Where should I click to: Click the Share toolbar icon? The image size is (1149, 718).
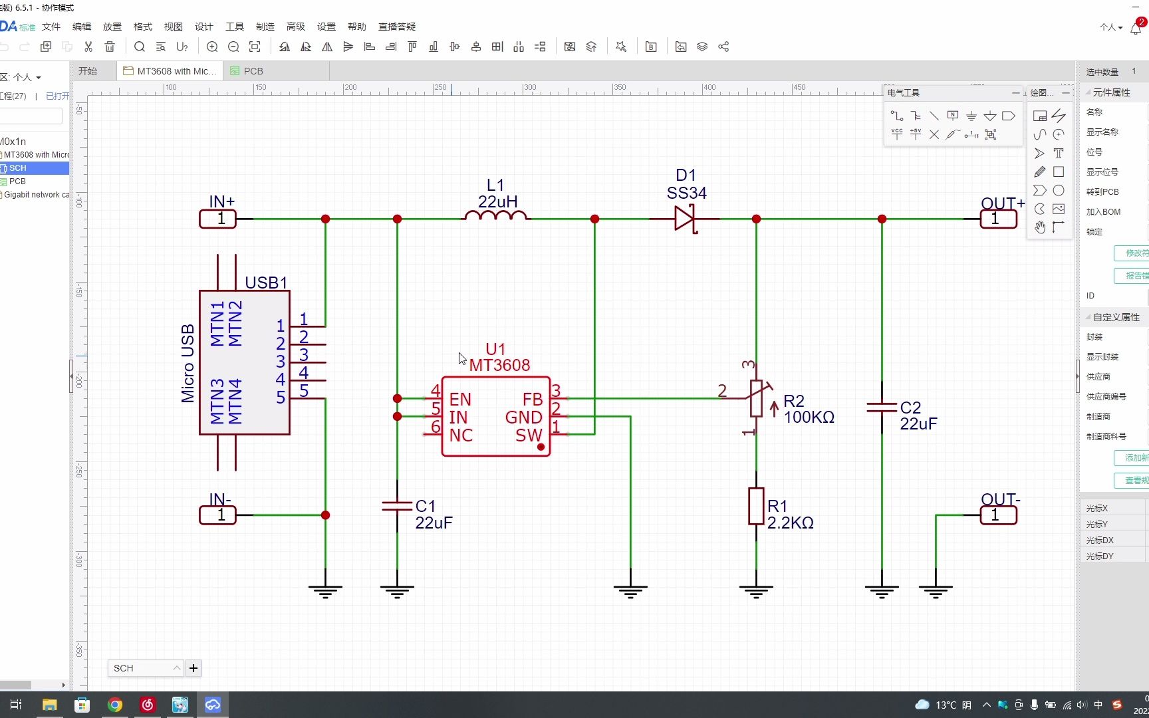coord(723,47)
